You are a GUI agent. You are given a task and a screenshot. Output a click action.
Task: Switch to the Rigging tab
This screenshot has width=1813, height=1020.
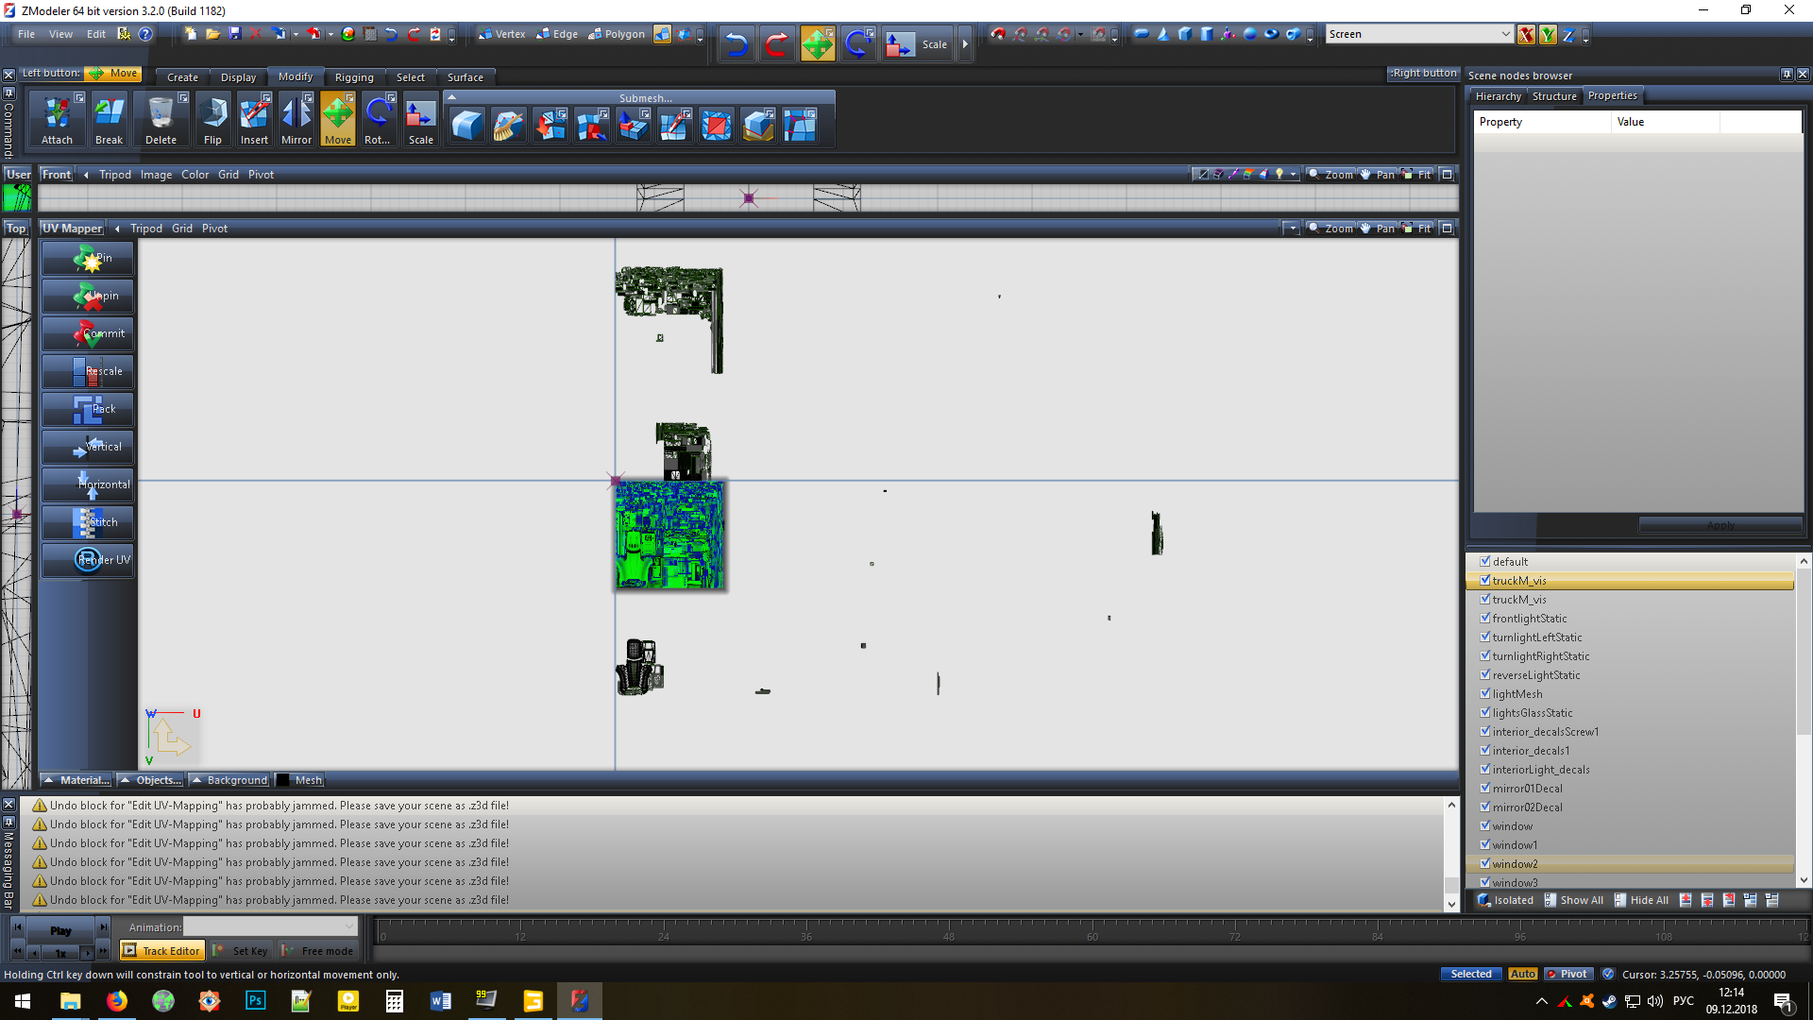tap(354, 77)
